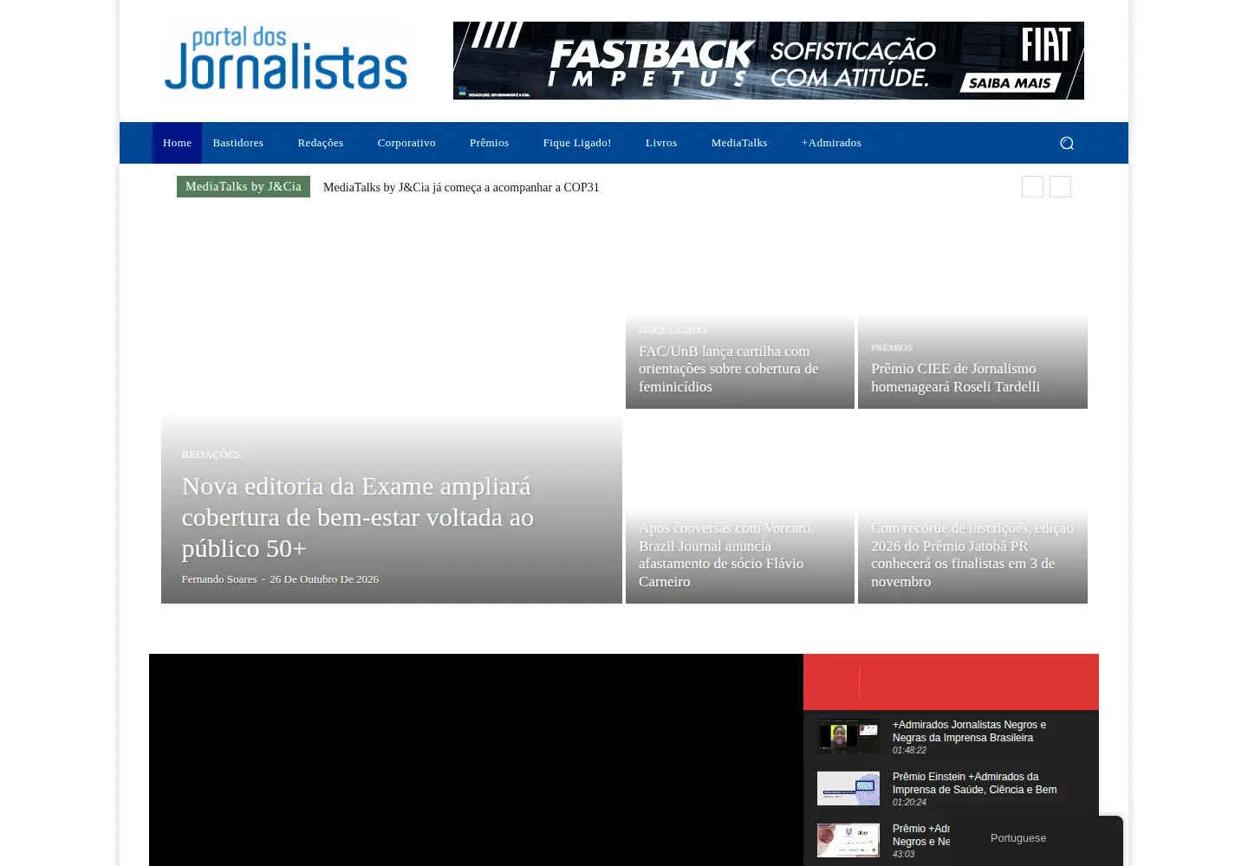Open Prêmio CIEE de Jornalismo article

point(955,378)
